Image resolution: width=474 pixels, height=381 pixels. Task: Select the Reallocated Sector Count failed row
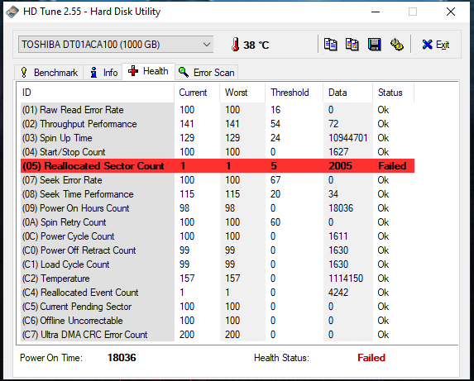pyautogui.click(x=218, y=166)
